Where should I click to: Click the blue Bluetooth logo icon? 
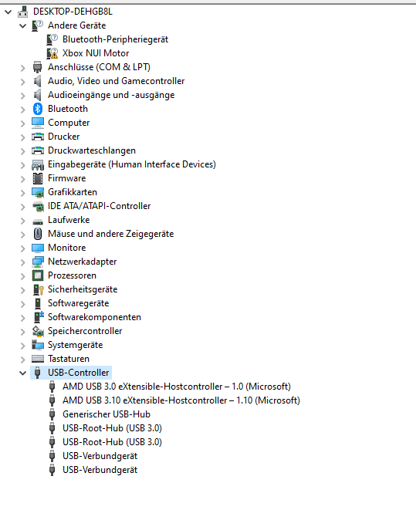click(38, 109)
